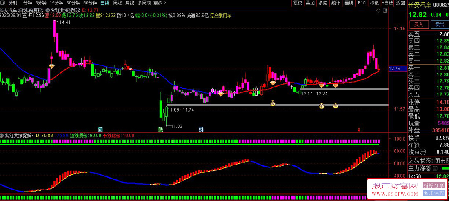Click the 短线顶部: 90.00 indicator value
This screenshot has height=201, width=449.
point(85,135)
